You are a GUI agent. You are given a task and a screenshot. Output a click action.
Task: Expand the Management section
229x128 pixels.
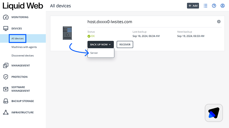pyautogui.click(x=21, y=65)
